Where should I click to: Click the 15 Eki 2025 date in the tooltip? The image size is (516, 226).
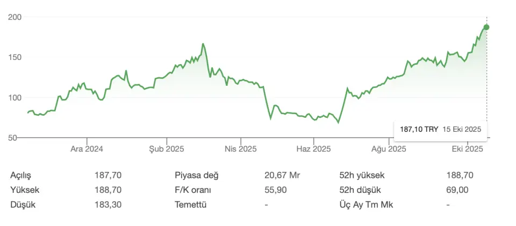click(x=461, y=129)
